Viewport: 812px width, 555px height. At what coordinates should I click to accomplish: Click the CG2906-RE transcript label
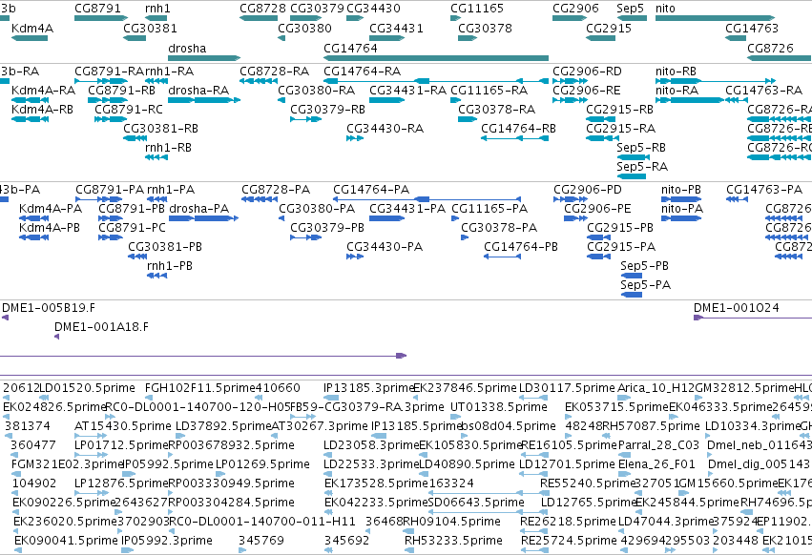point(586,90)
